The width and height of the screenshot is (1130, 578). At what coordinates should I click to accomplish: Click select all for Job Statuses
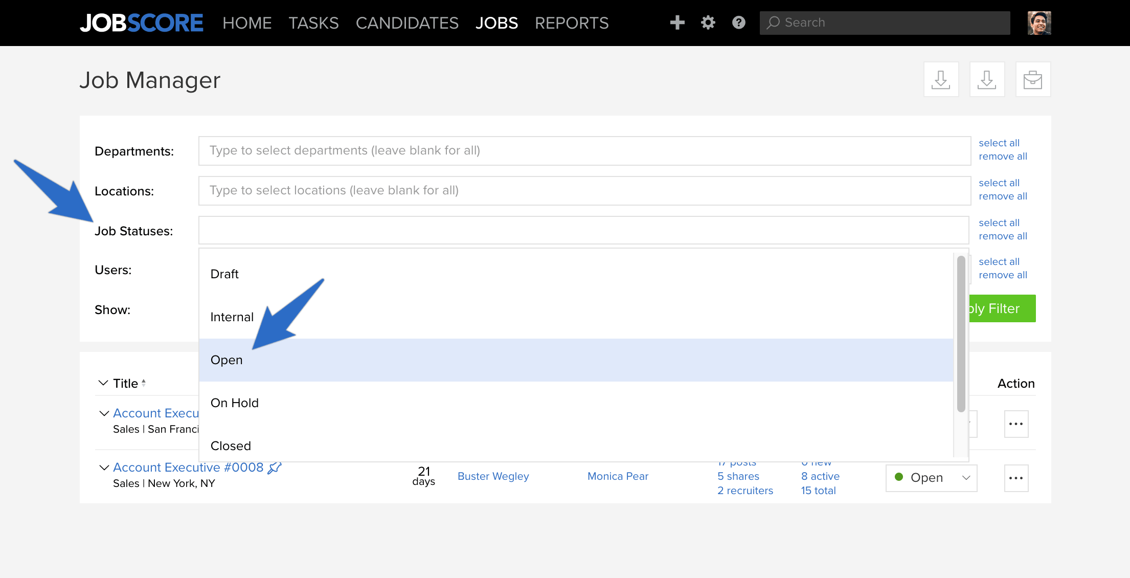coord(999,223)
